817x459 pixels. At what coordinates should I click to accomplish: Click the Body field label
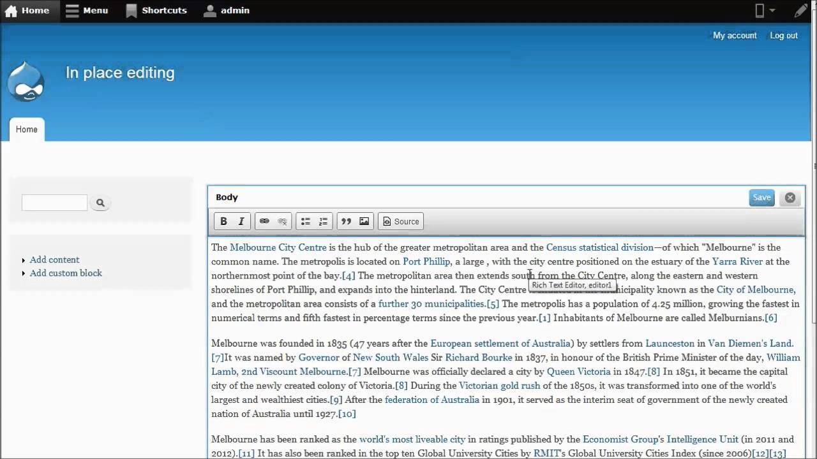click(x=227, y=198)
